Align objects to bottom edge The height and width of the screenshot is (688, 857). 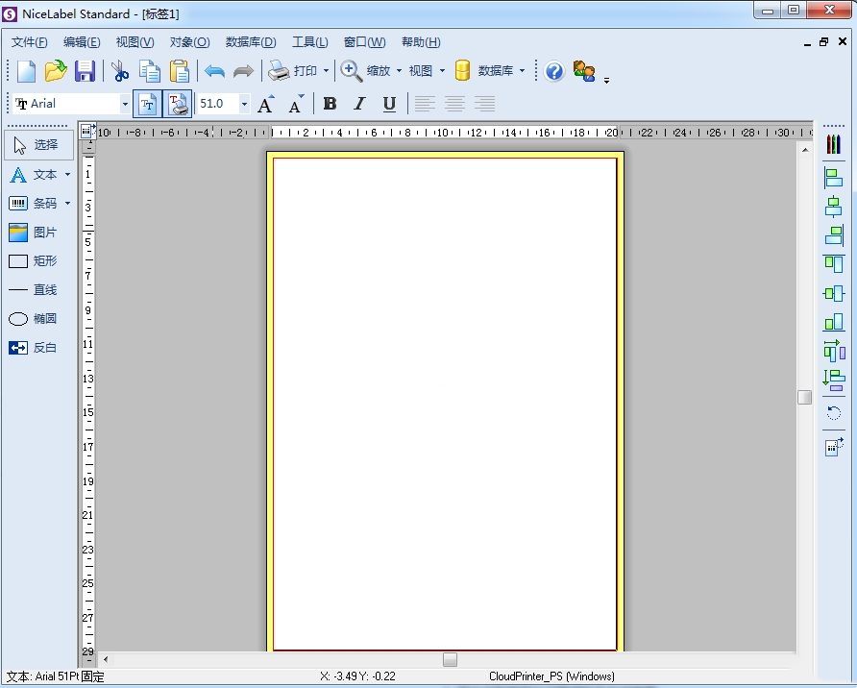point(834,323)
